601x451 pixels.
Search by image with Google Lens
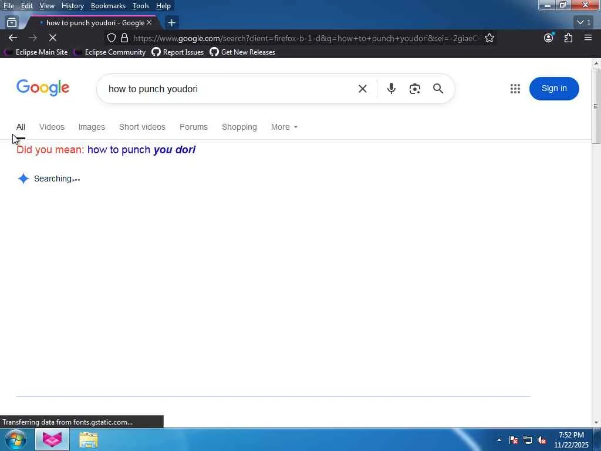point(415,89)
